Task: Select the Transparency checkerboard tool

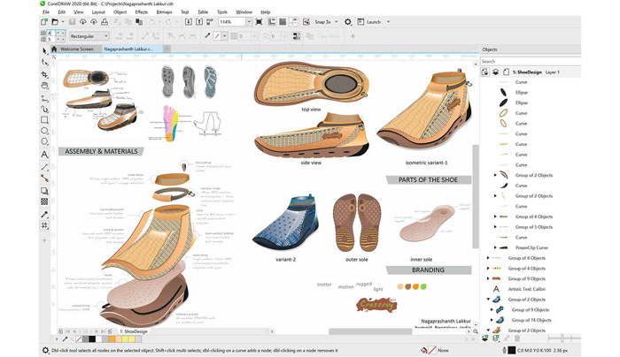Action: pyautogui.click(x=45, y=201)
